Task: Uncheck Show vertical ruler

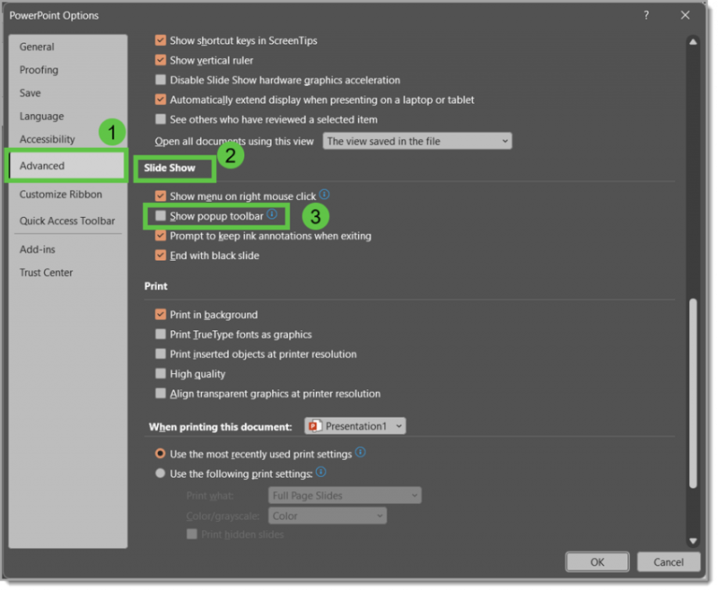Action: (x=160, y=60)
